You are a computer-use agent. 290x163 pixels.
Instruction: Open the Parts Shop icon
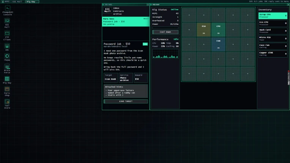pos(7,91)
